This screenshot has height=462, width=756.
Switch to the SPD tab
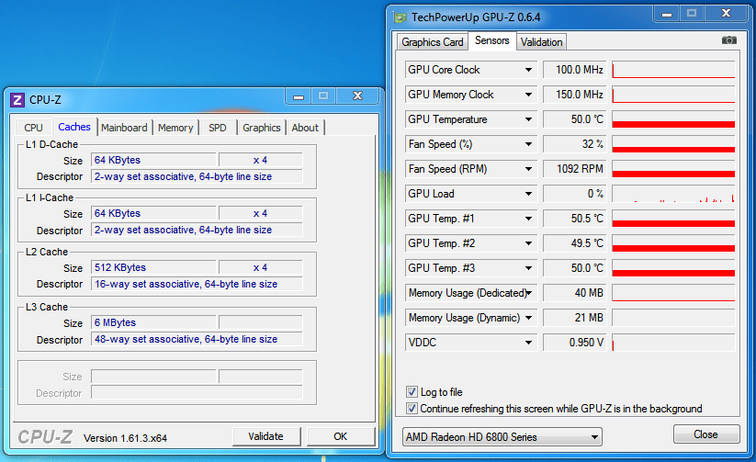tap(218, 128)
